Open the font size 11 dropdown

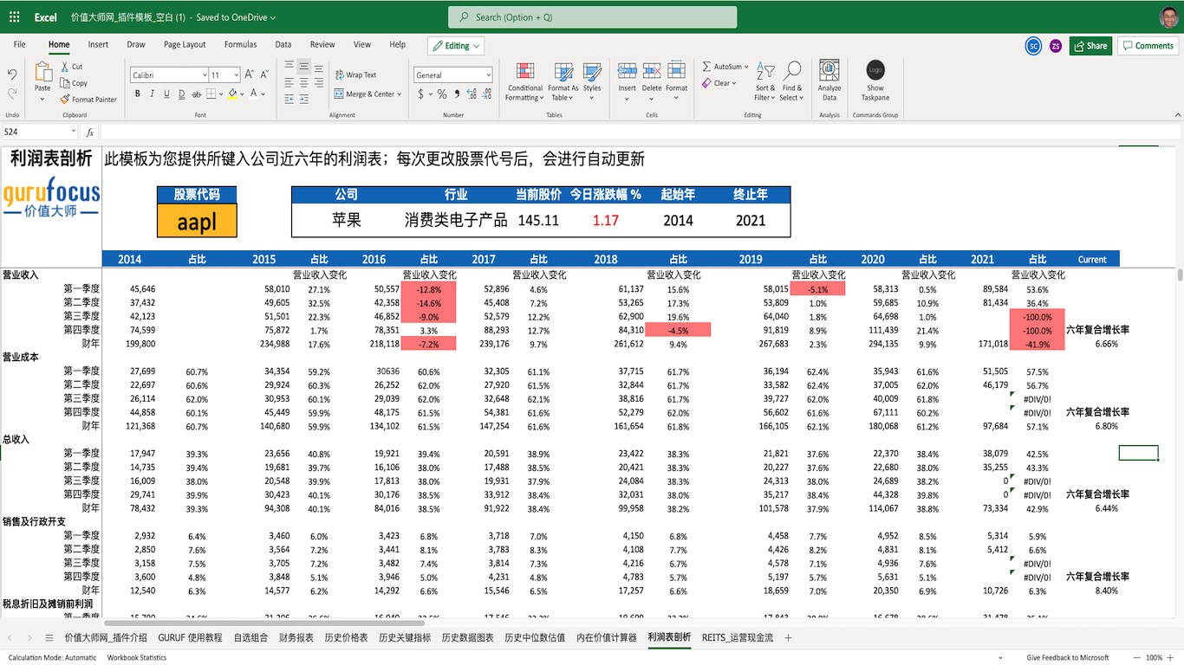[236, 75]
